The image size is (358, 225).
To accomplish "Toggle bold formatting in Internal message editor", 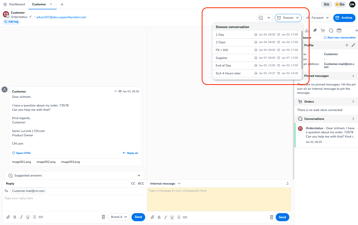I will (x=159, y=217).
